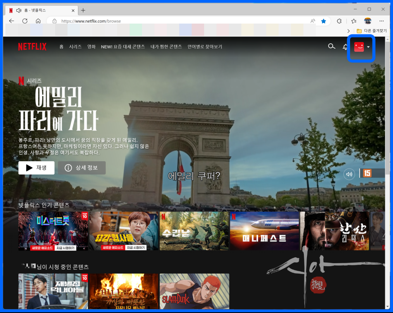
Task: Open the 영화 menu item
Action: 91,47
